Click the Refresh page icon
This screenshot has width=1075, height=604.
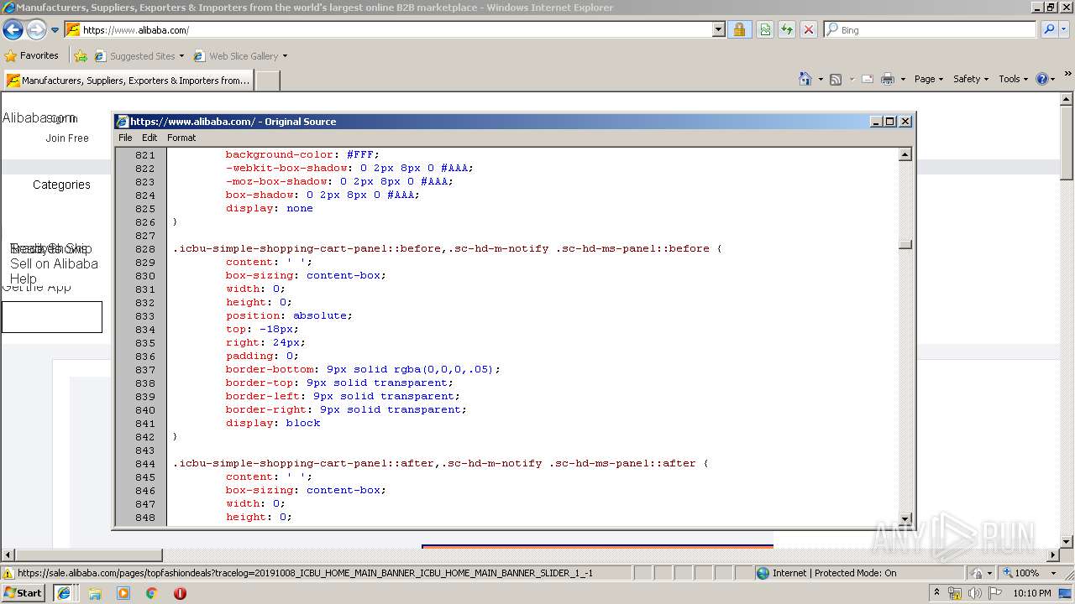coord(786,30)
